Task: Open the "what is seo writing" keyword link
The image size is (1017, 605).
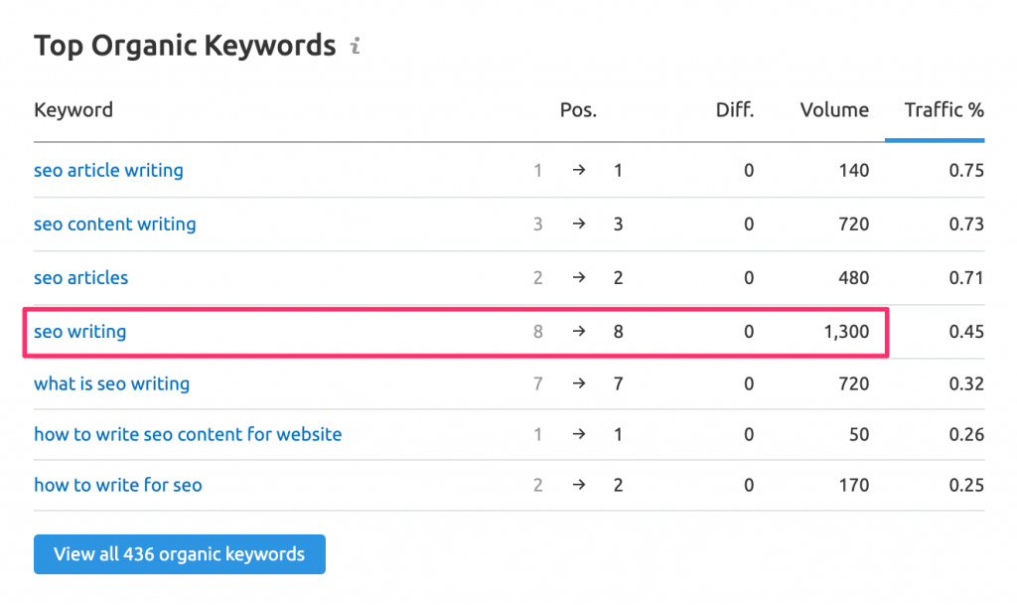Action: point(111,383)
